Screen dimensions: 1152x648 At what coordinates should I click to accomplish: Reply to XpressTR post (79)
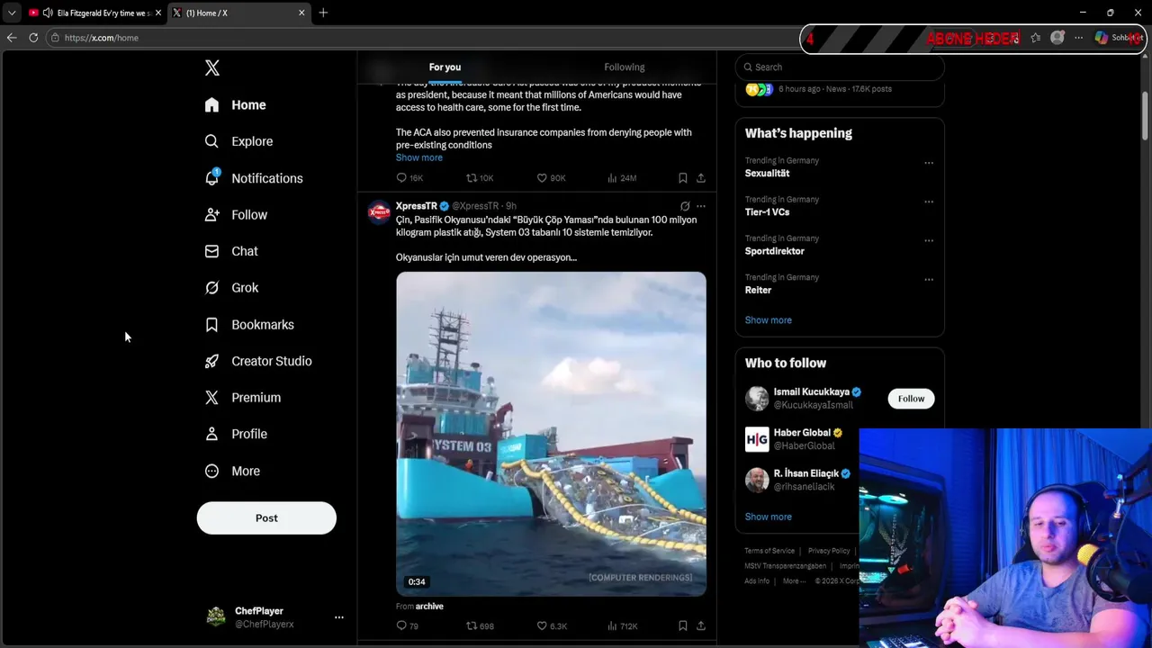(408, 625)
